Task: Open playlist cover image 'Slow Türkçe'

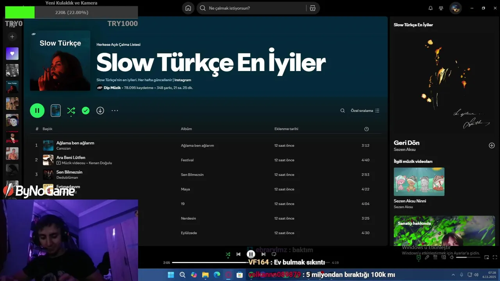Action: [x=60, y=60]
